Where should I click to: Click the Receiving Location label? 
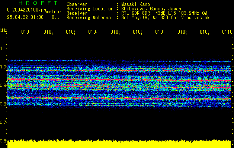[90, 9]
